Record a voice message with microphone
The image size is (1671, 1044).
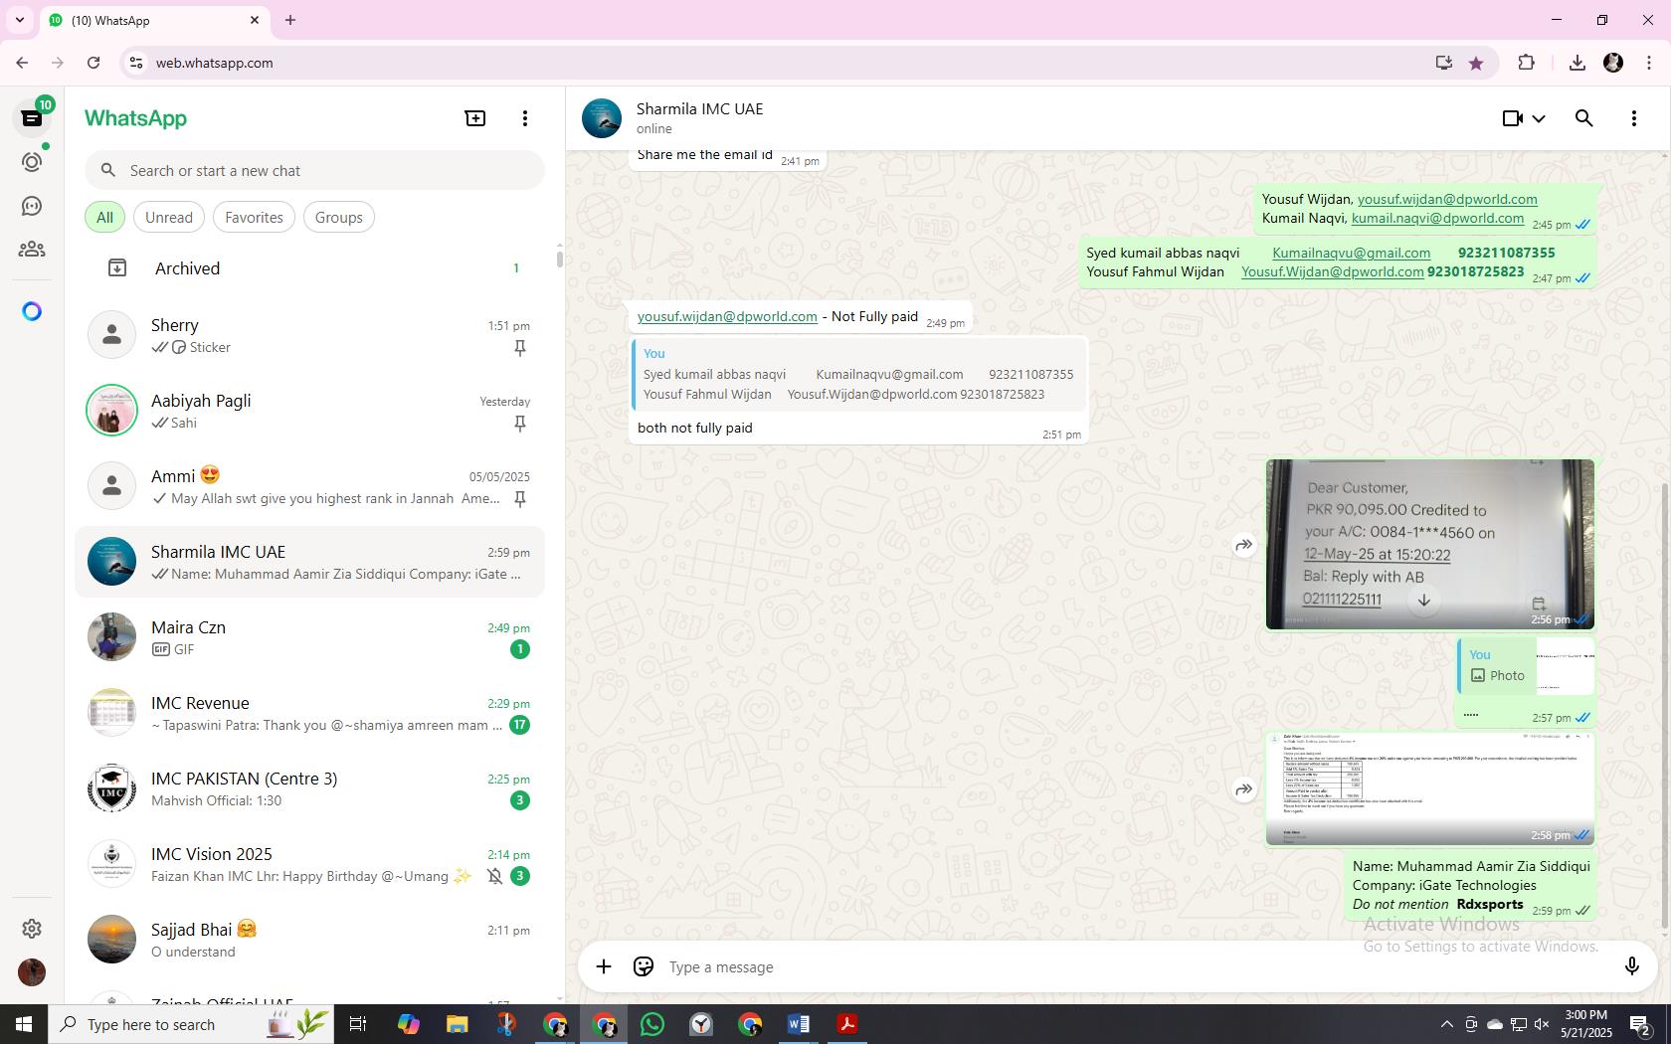tap(1631, 966)
